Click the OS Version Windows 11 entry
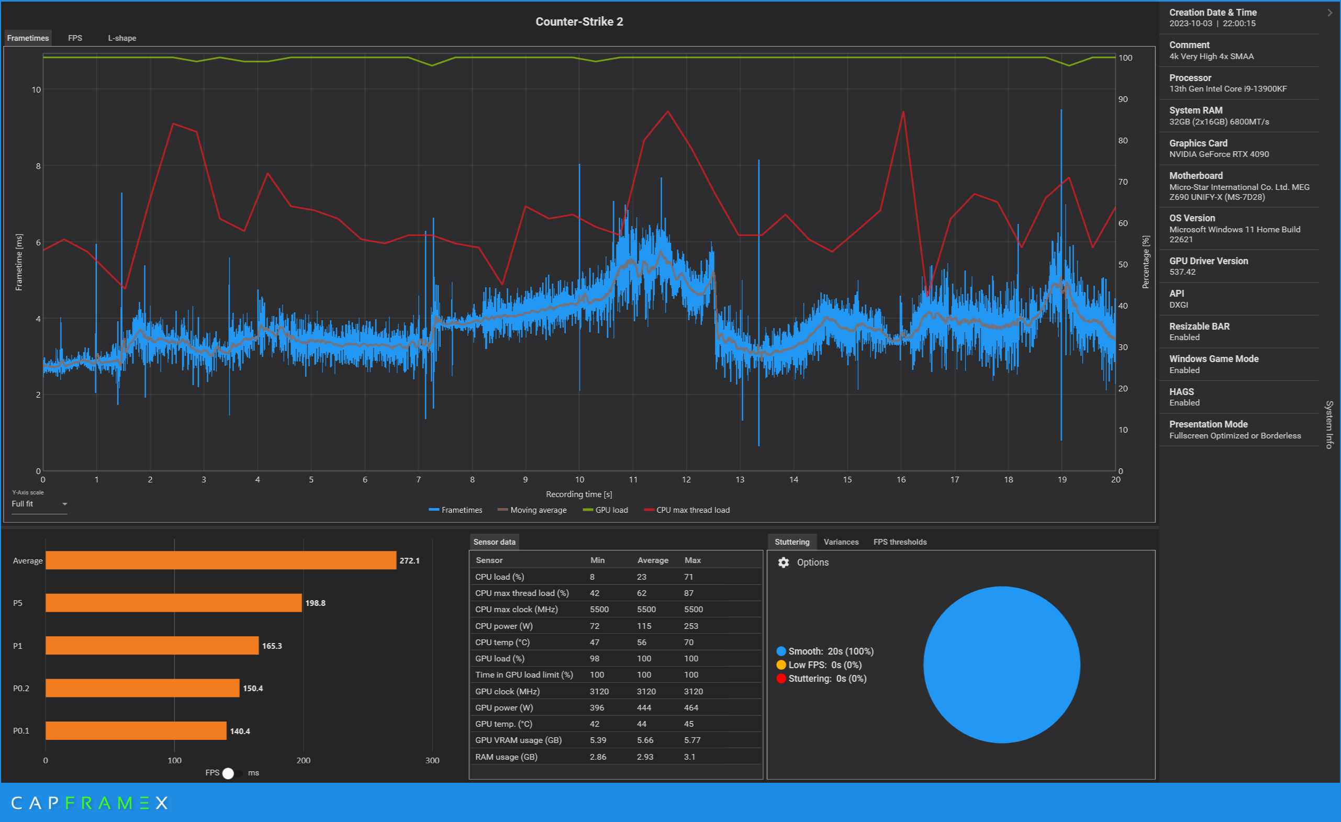 point(1239,229)
